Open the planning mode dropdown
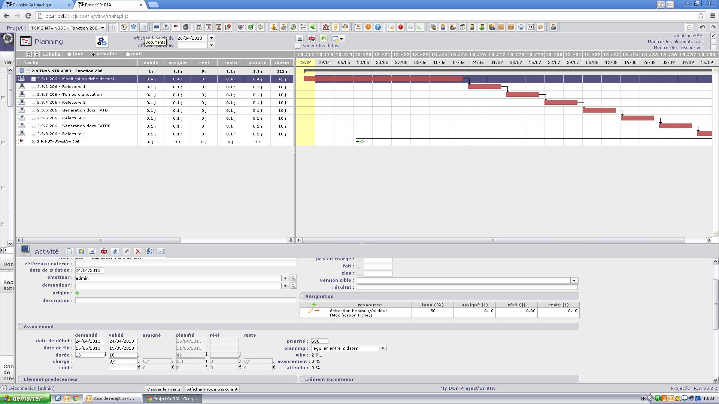 click(383, 348)
